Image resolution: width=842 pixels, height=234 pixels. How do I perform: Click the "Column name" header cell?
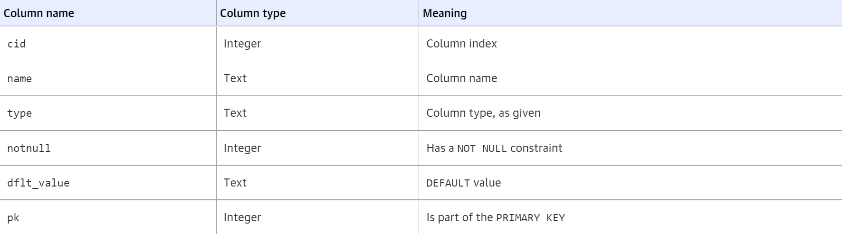[108, 13]
